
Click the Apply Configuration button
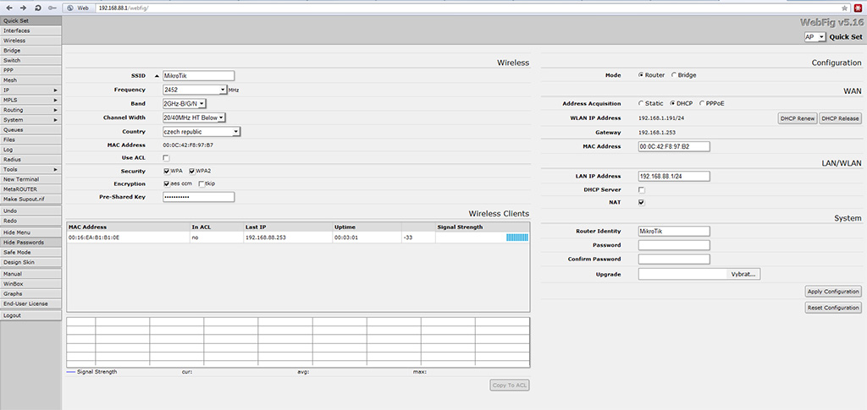[833, 292]
